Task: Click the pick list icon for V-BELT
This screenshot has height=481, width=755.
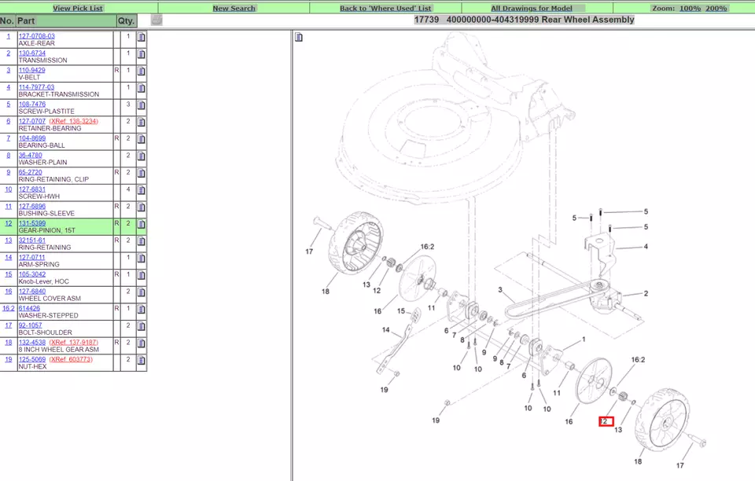Action: 141,71
